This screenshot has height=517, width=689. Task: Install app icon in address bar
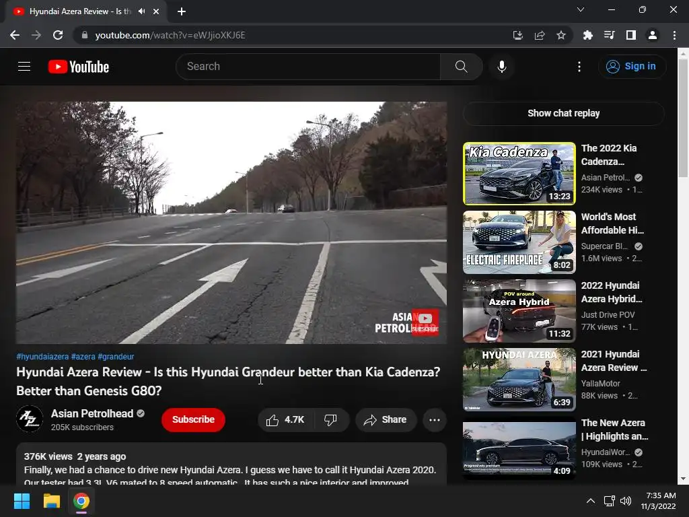pyautogui.click(x=518, y=35)
